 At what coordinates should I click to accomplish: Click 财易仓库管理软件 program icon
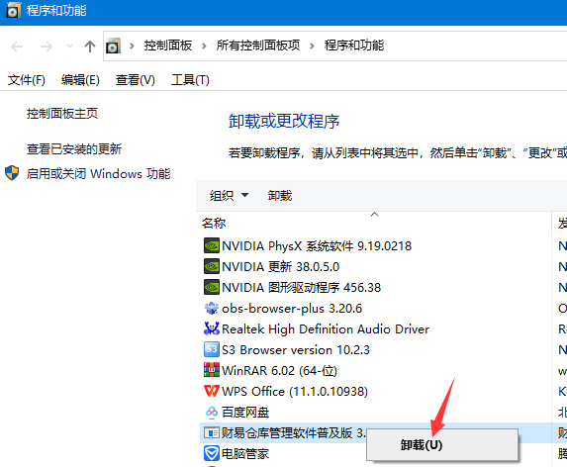[212, 432]
